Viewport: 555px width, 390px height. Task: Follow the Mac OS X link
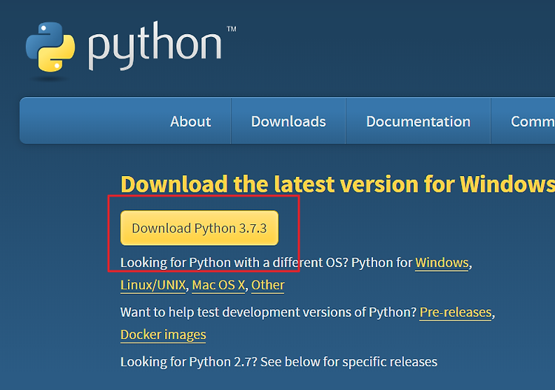pos(218,285)
